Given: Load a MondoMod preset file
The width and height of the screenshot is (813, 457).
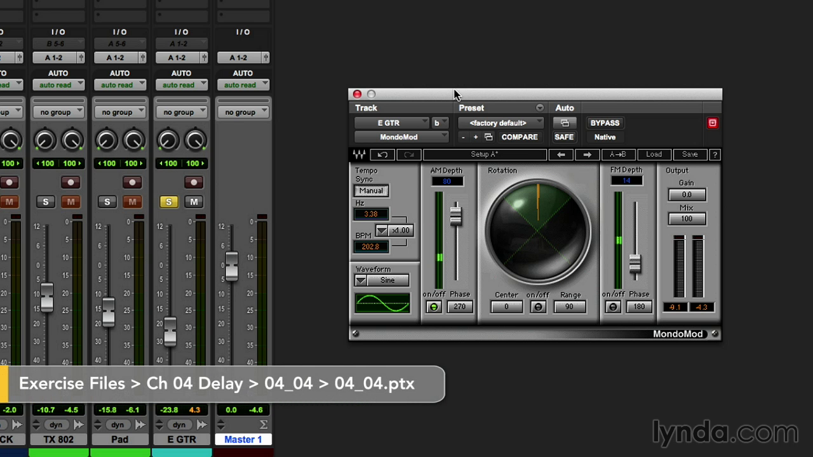Looking at the screenshot, I should pyautogui.click(x=654, y=154).
